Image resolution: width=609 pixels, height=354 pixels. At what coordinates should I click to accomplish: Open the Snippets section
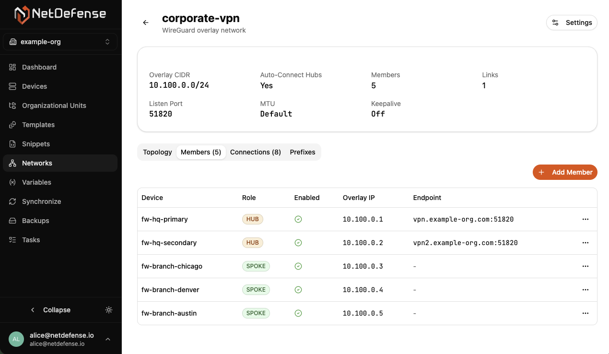pyautogui.click(x=35, y=144)
